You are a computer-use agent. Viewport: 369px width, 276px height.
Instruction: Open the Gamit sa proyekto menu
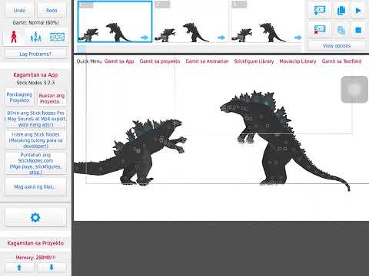(x=160, y=61)
